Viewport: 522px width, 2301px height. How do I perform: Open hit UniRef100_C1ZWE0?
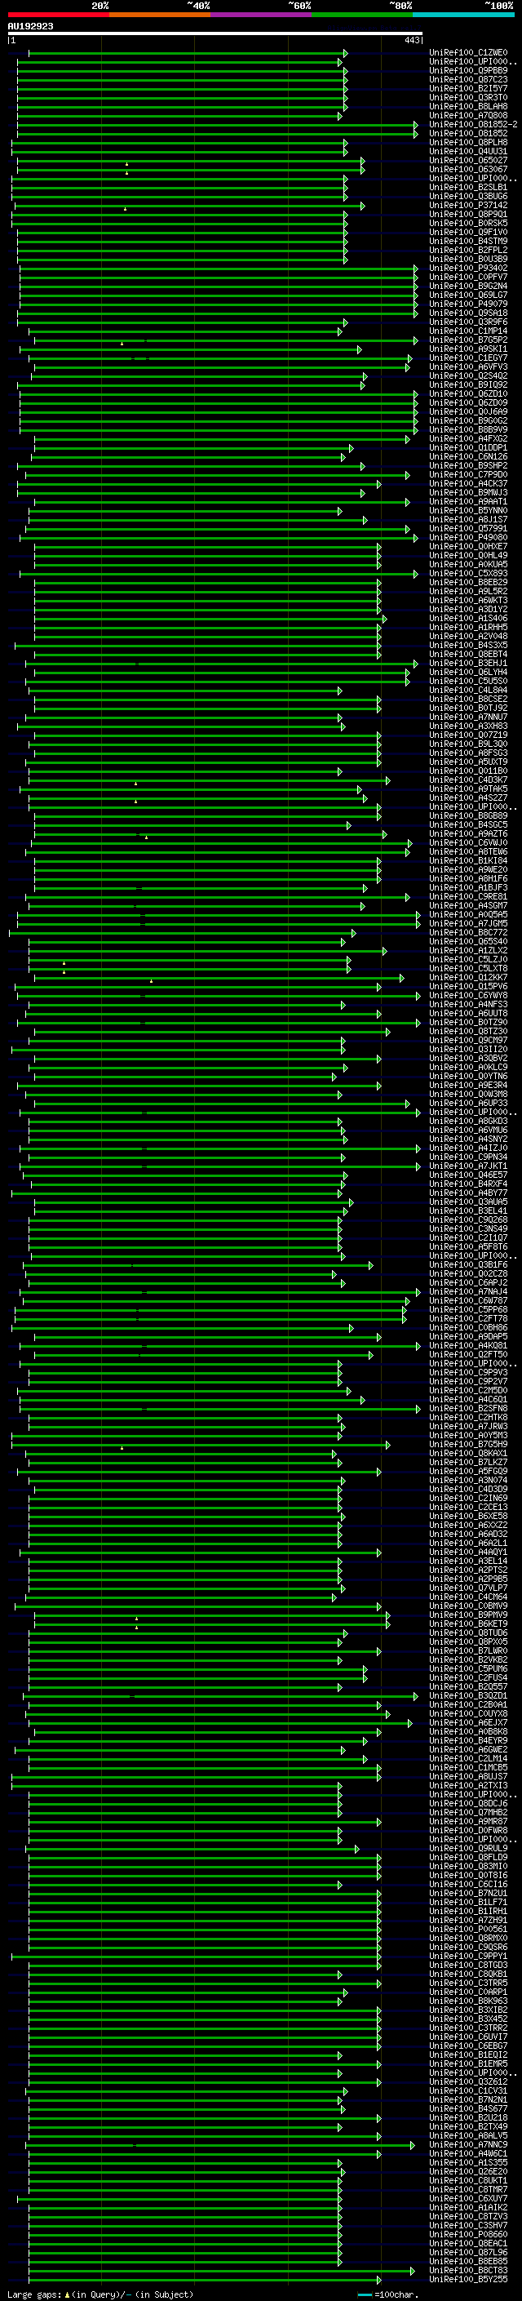pyautogui.click(x=468, y=53)
